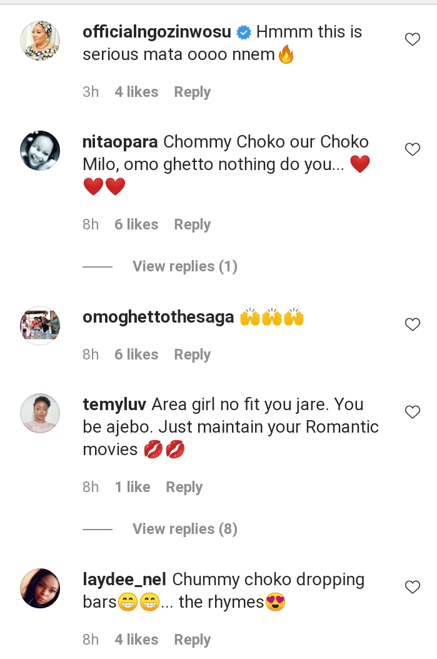This screenshot has width=437, height=659.
Task: Reply to temyluv's comment
Action: click(x=184, y=487)
